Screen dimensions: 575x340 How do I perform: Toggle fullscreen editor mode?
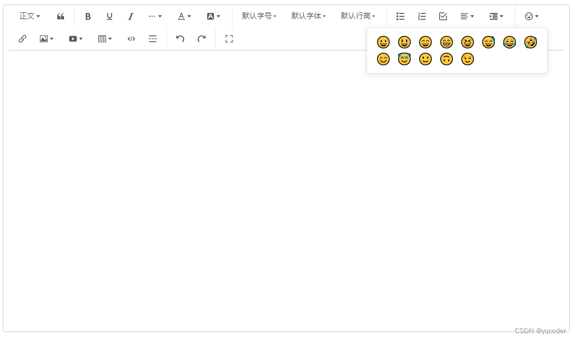pyautogui.click(x=229, y=39)
